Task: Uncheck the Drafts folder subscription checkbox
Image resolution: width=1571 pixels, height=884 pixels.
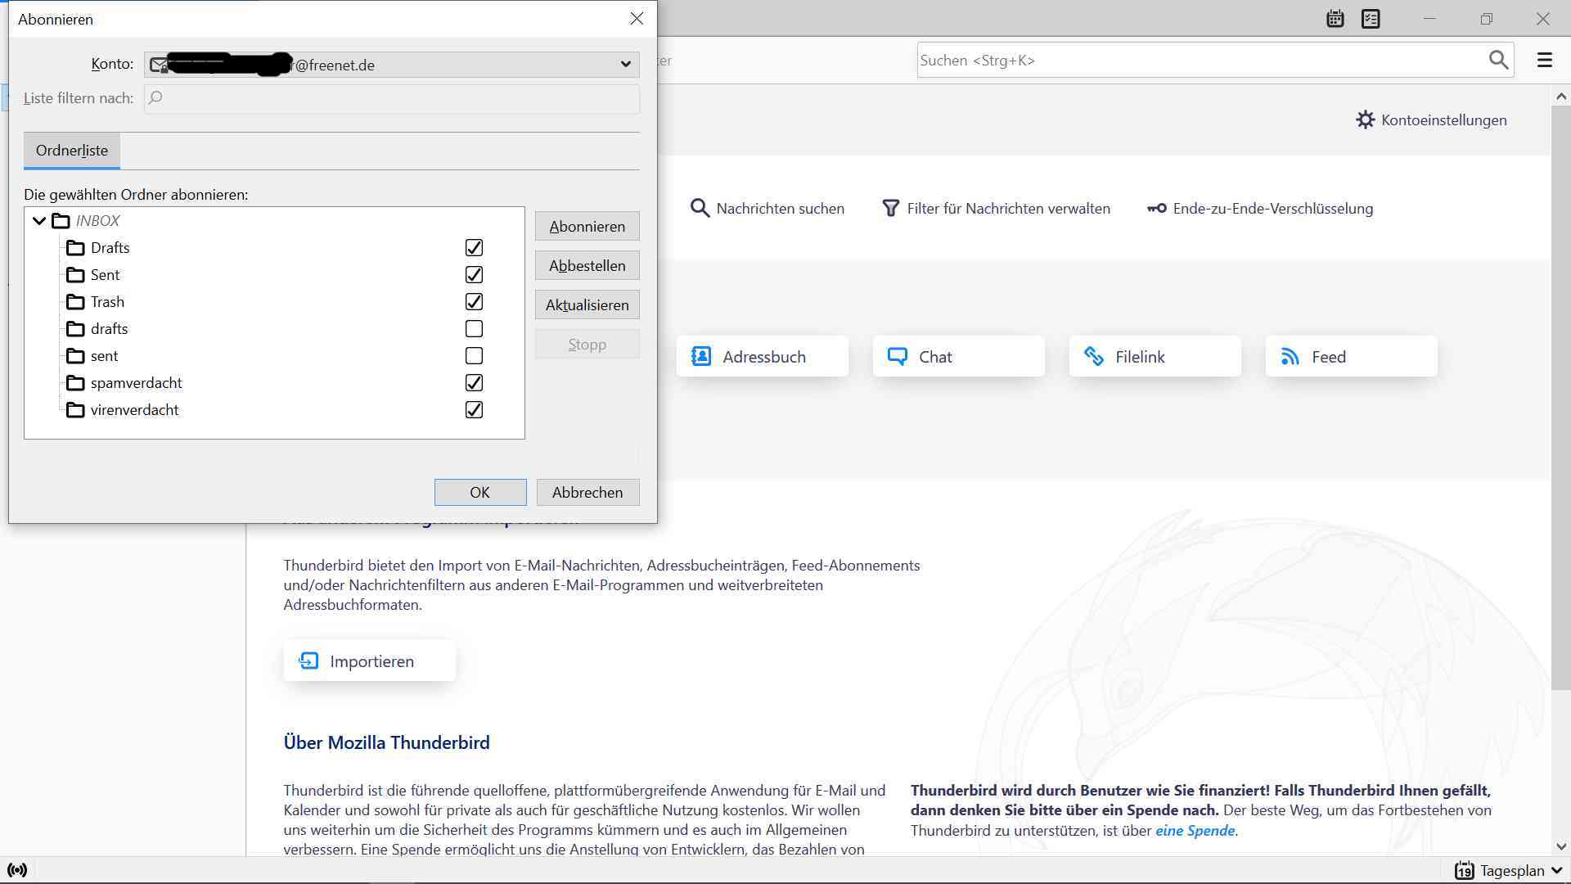Action: click(474, 247)
